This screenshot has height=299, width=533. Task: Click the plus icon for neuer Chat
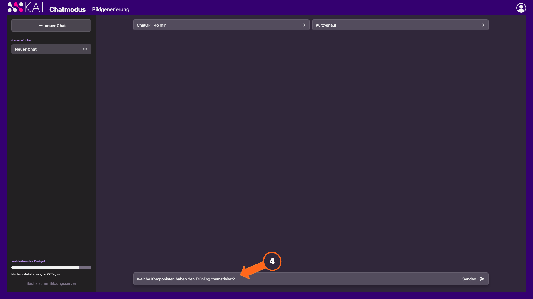[x=41, y=25]
